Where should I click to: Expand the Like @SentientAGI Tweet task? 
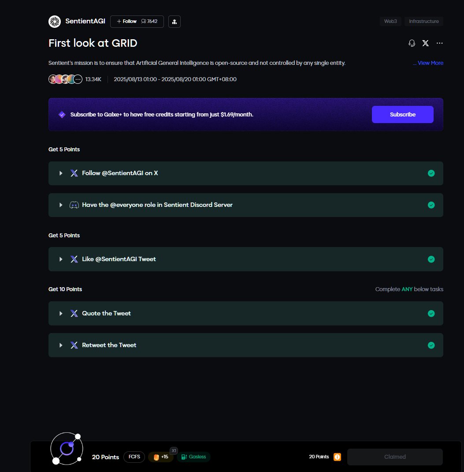point(61,259)
